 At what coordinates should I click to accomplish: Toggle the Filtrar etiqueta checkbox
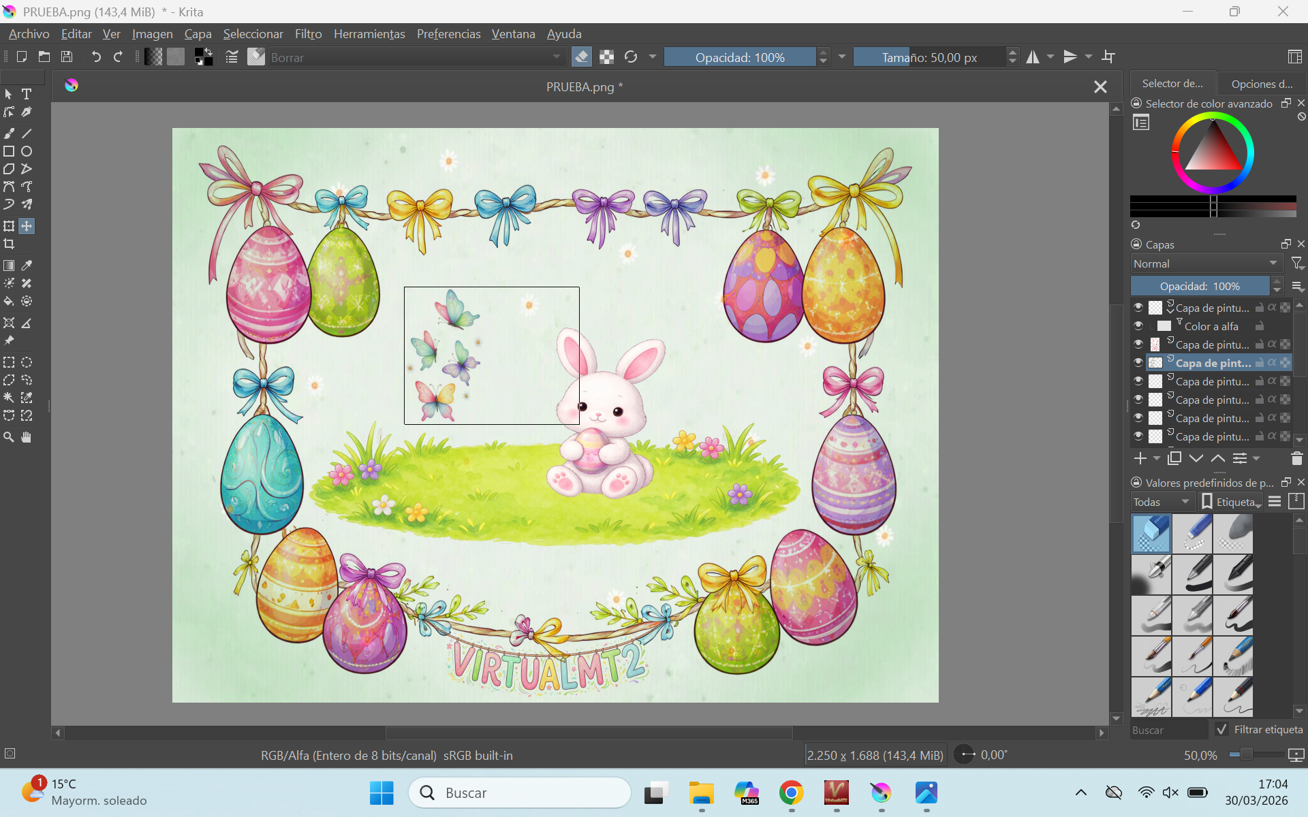[1221, 729]
